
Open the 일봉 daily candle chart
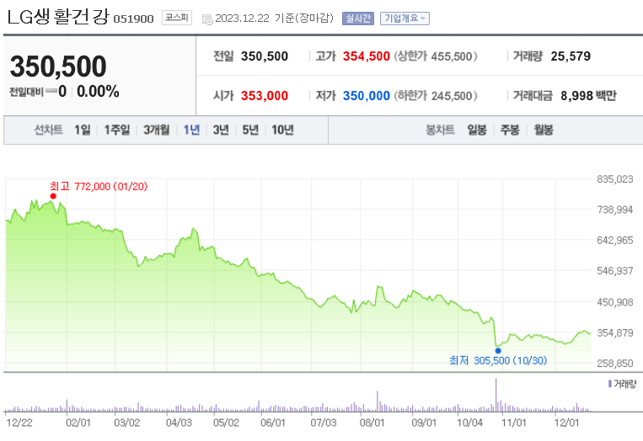[477, 130]
